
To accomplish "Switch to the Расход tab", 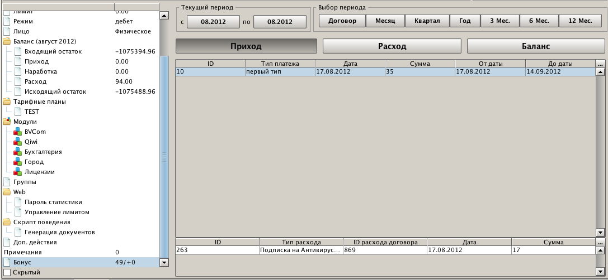I will [392, 46].
